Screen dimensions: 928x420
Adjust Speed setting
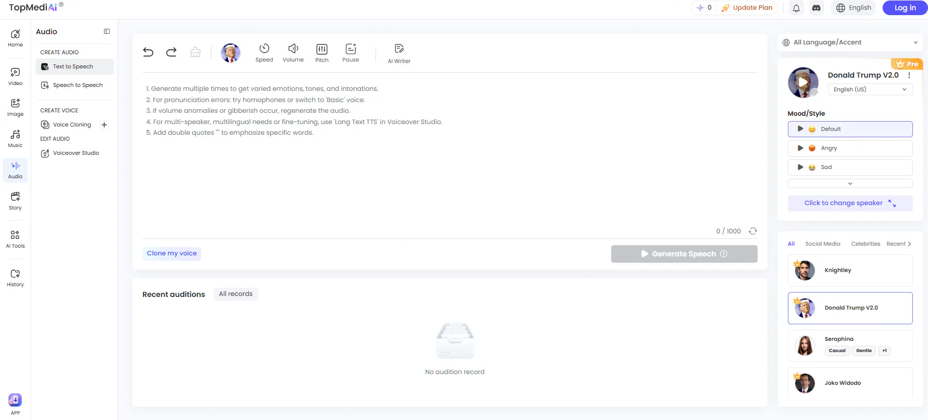tap(264, 53)
